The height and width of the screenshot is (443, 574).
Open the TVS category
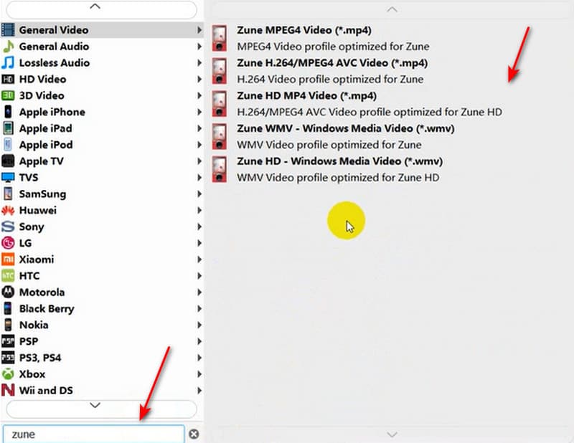click(x=102, y=178)
